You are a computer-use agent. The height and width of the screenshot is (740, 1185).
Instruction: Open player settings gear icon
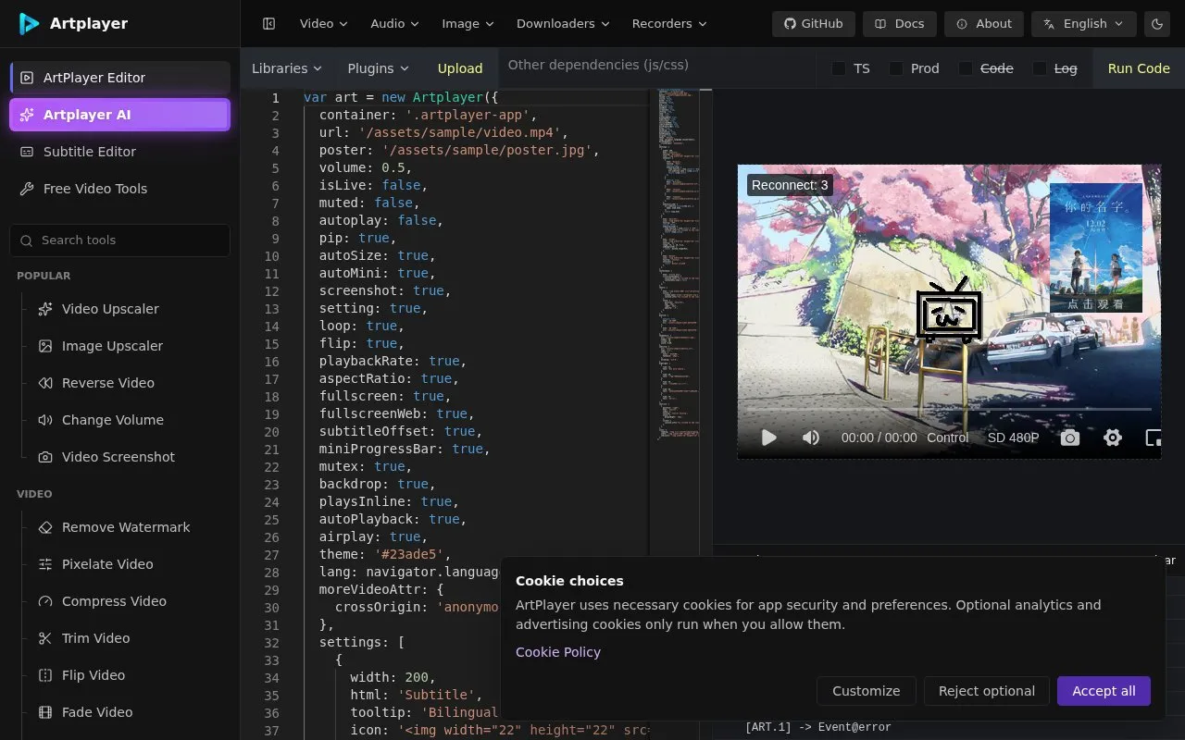[x=1113, y=438]
